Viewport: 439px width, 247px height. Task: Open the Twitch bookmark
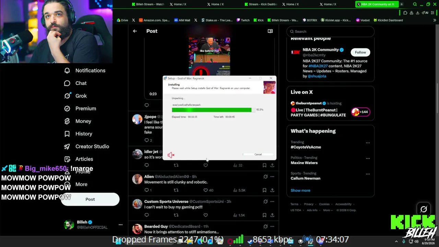click(x=242, y=20)
